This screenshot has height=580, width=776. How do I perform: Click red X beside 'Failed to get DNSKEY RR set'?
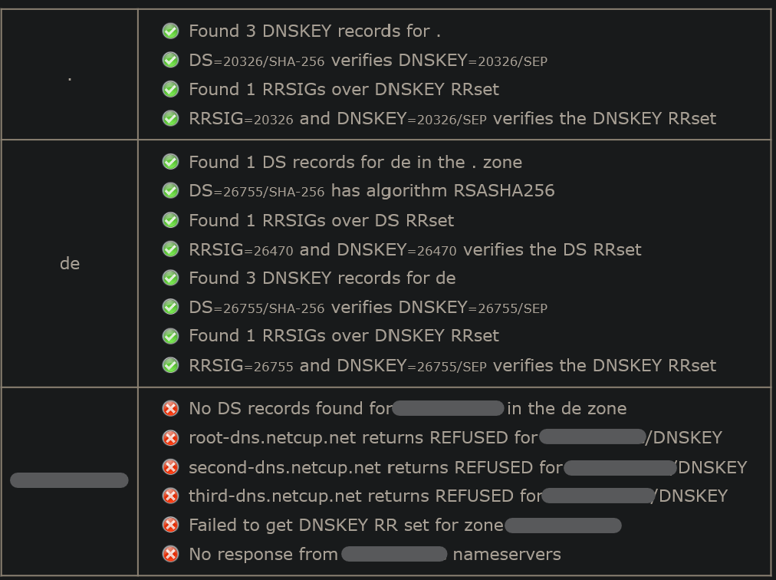(x=171, y=525)
